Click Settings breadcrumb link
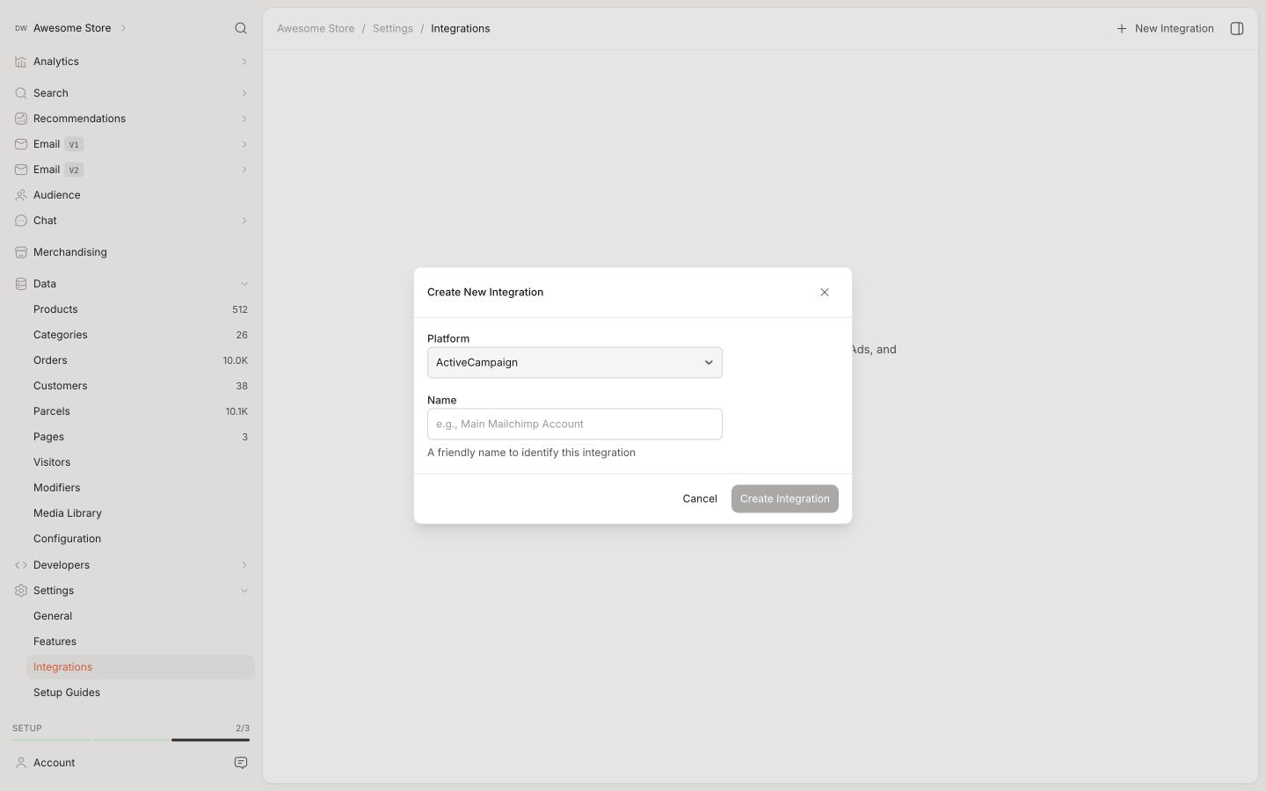 (x=393, y=28)
